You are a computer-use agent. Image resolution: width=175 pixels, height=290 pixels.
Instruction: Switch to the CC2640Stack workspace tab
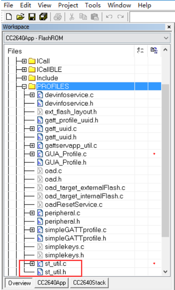(89, 283)
